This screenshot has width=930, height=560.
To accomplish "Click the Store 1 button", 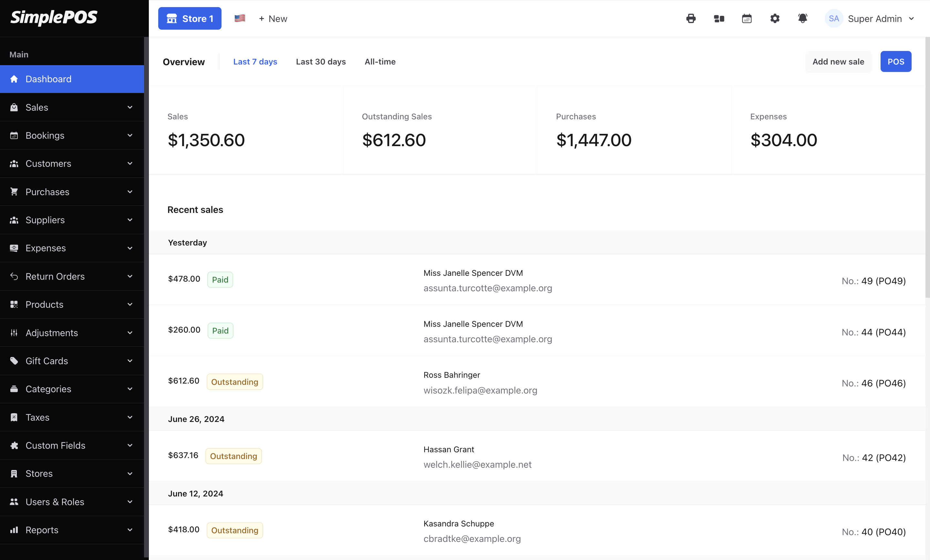I will pyautogui.click(x=190, y=18).
